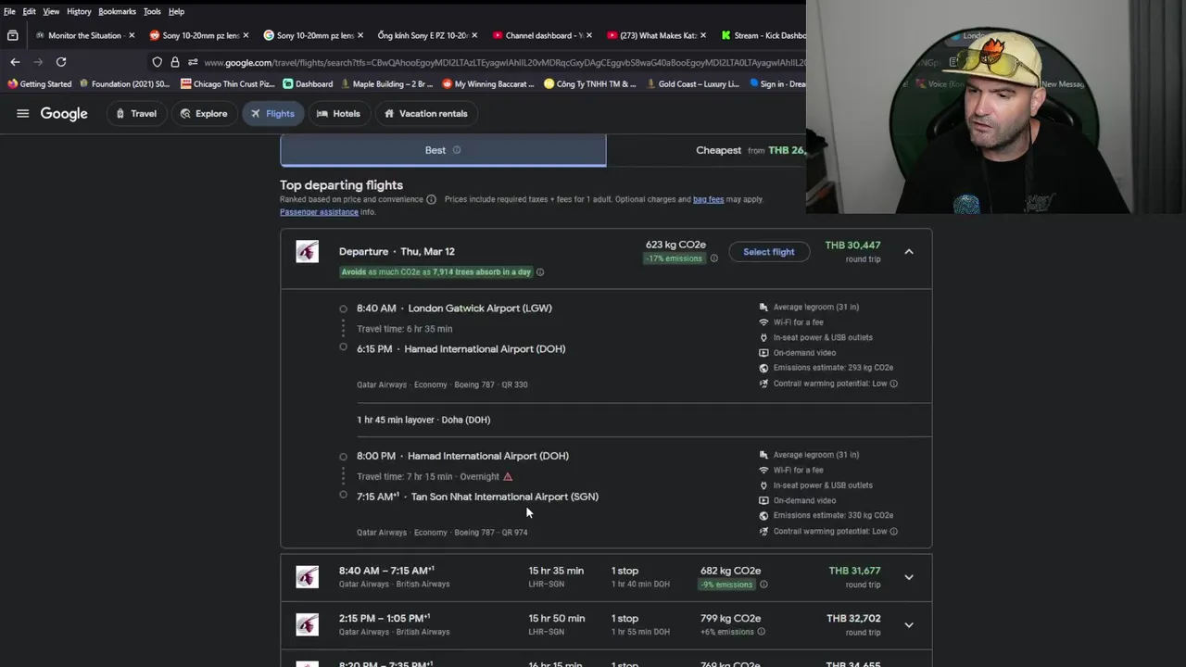Click airline logo of 2:15 PM – 1:05 PM flight
1186x667 pixels.
[307, 624]
